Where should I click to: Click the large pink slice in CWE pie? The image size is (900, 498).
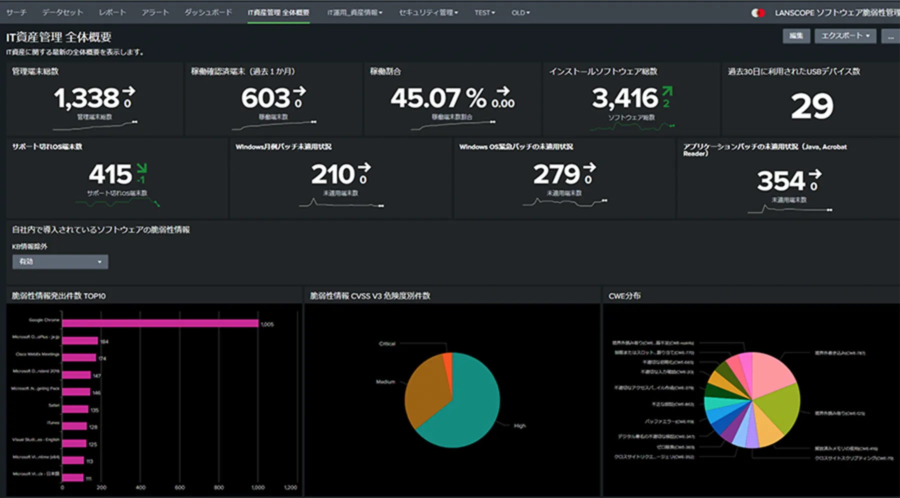tap(770, 375)
